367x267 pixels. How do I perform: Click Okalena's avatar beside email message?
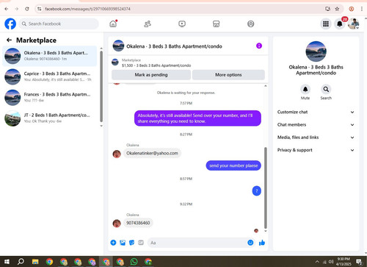click(x=117, y=154)
